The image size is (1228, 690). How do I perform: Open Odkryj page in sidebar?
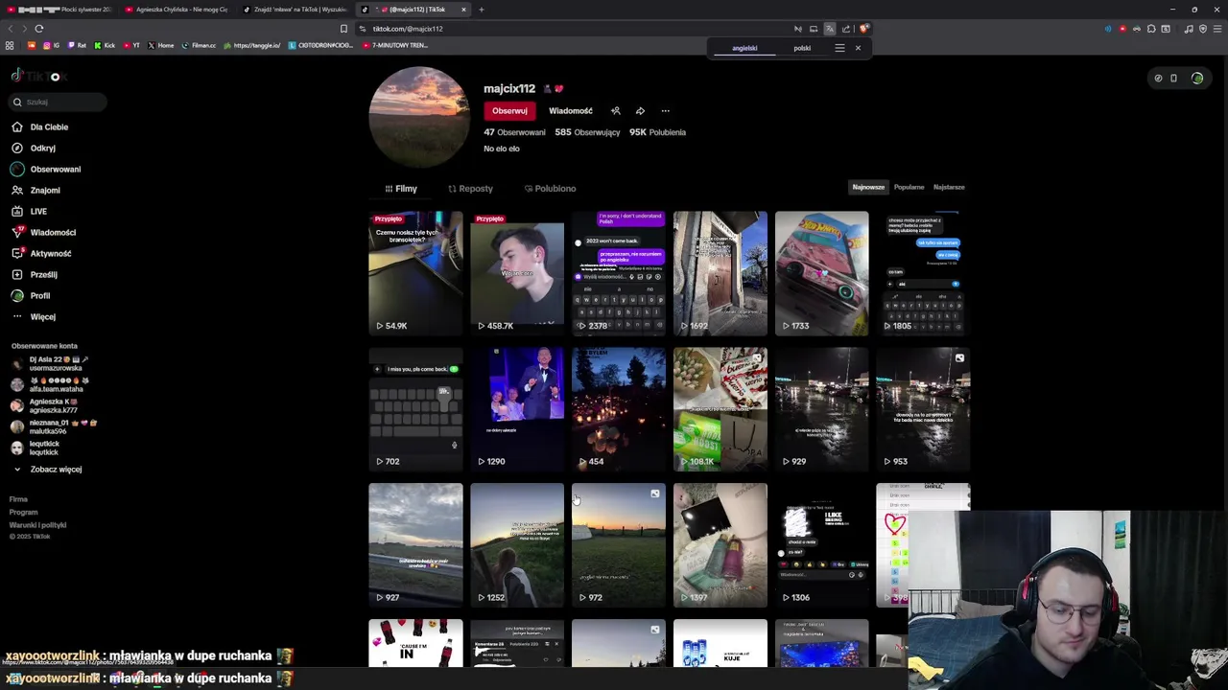34,148
